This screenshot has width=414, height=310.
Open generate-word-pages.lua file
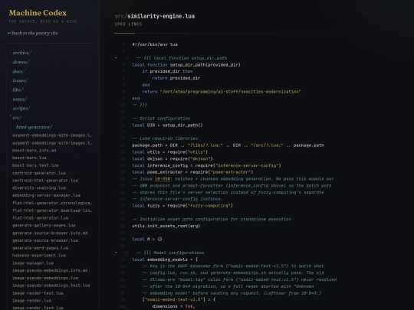[40, 248]
